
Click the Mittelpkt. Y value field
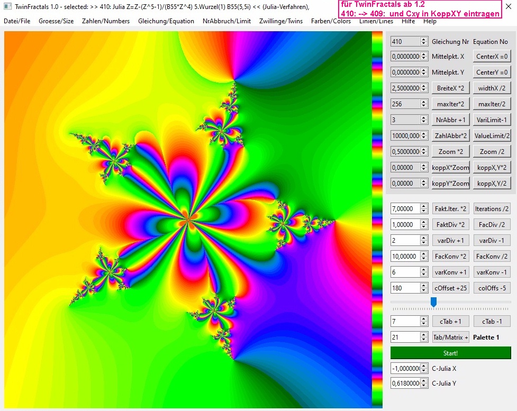point(405,72)
